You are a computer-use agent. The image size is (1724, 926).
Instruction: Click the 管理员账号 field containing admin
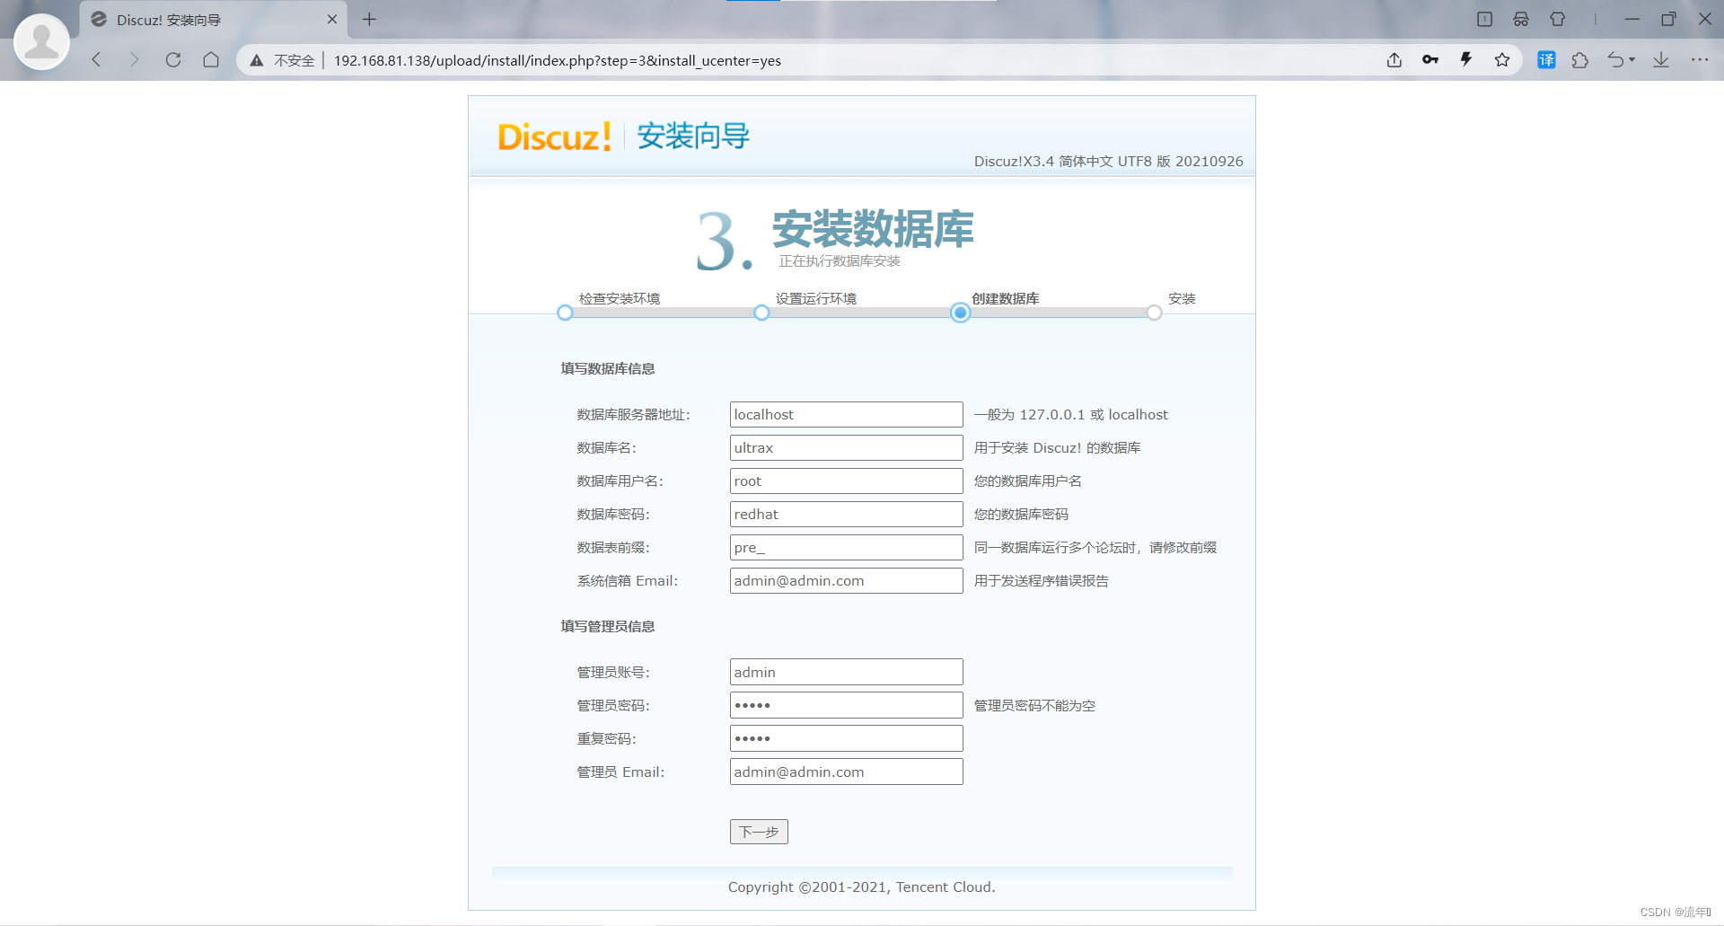(846, 673)
